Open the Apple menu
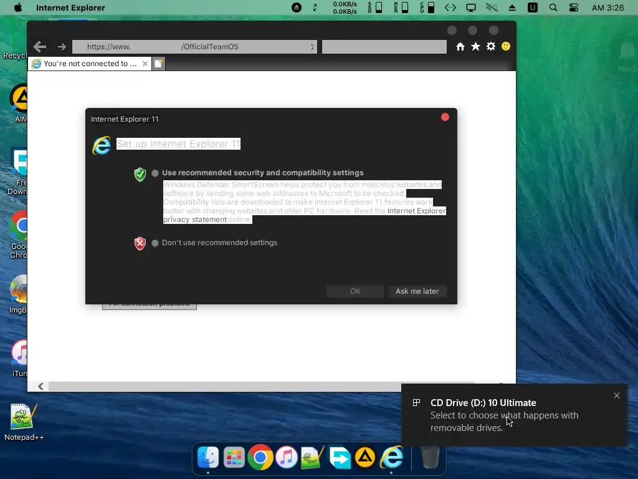This screenshot has width=638, height=479. click(18, 7)
